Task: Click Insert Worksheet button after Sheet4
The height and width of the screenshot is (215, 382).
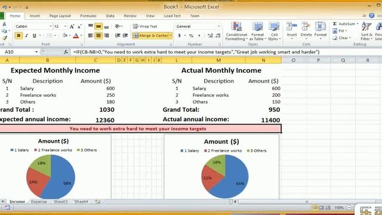Action: pos(98,202)
